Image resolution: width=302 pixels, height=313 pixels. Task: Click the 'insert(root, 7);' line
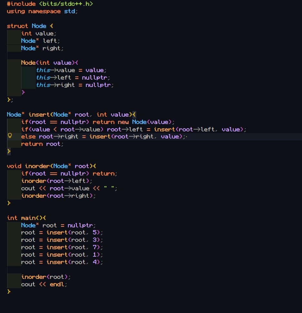[x=62, y=247]
